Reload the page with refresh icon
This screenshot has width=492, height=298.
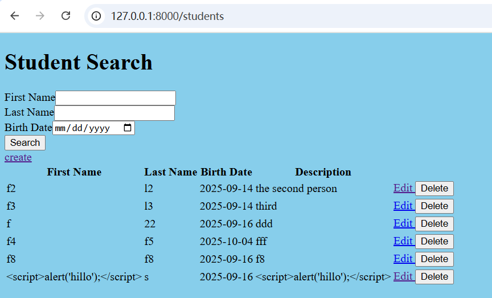pyautogui.click(x=65, y=16)
